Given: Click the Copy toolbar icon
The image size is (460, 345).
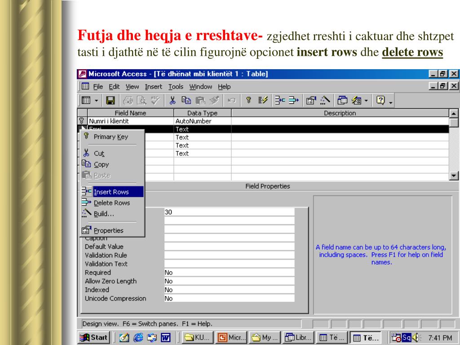Looking at the screenshot, I should [186, 101].
